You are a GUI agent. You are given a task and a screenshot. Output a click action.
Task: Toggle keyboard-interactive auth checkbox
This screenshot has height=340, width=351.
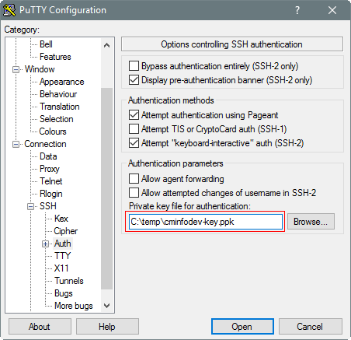(134, 143)
